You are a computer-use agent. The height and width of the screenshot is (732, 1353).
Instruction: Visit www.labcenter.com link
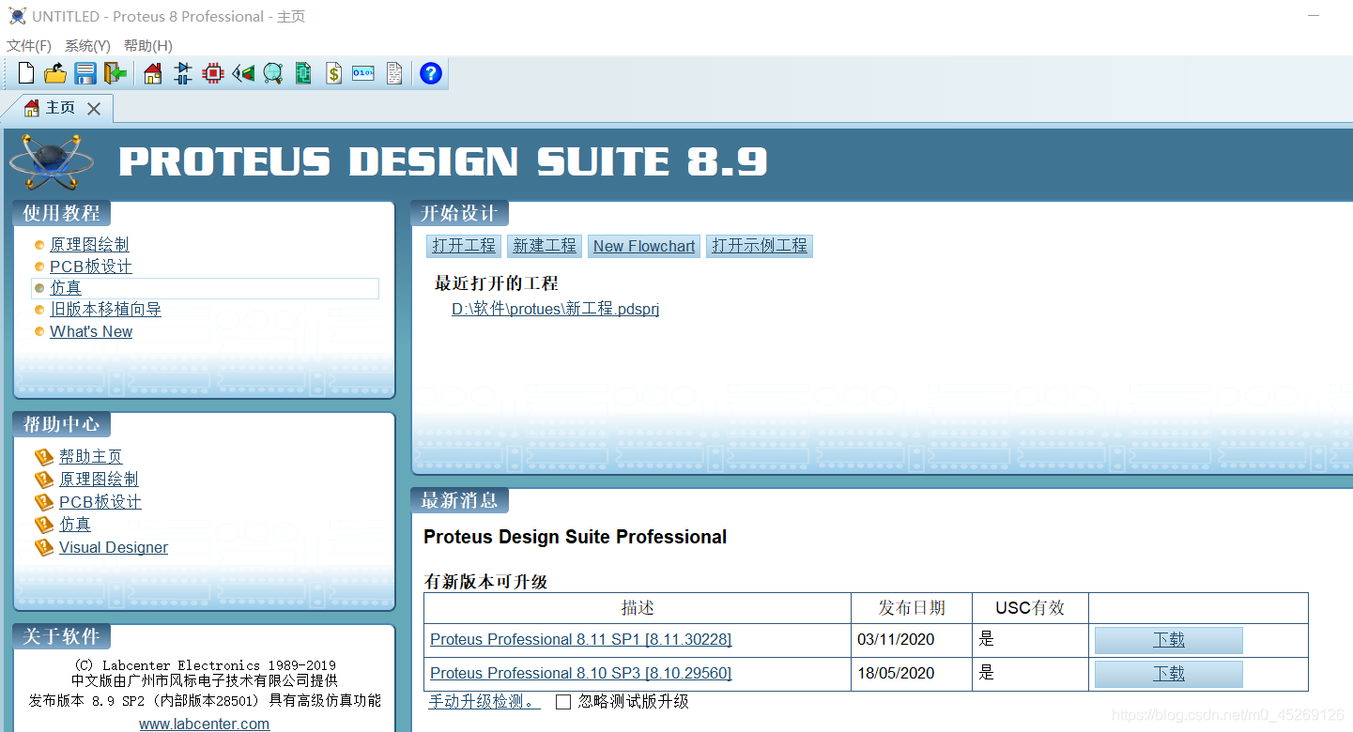click(x=205, y=724)
